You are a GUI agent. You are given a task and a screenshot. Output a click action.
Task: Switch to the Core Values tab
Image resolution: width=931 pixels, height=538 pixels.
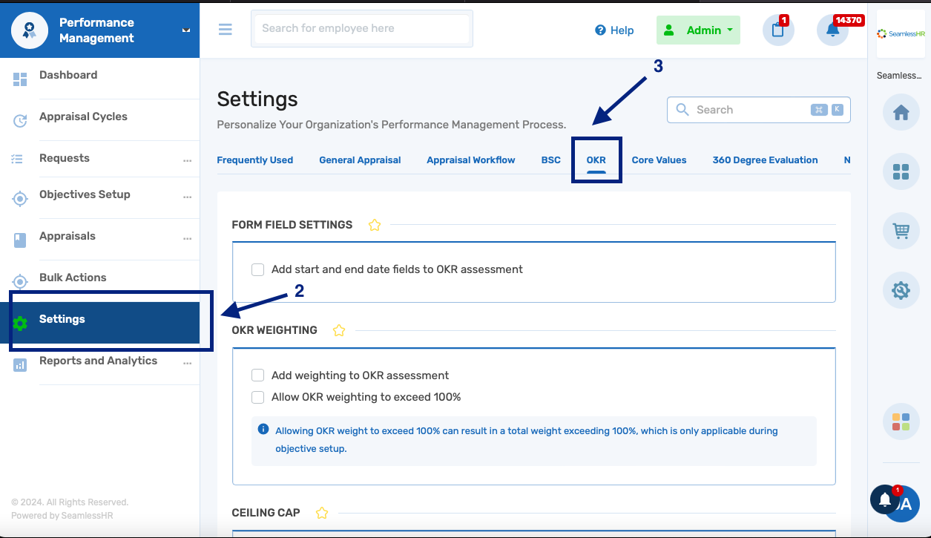click(x=659, y=160)
